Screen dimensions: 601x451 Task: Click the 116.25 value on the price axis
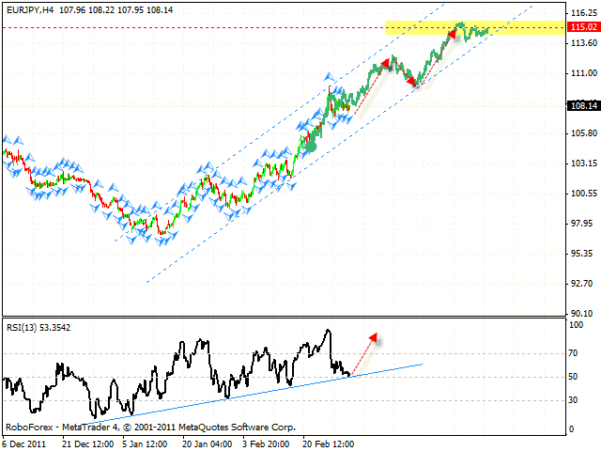coord(582,13)
